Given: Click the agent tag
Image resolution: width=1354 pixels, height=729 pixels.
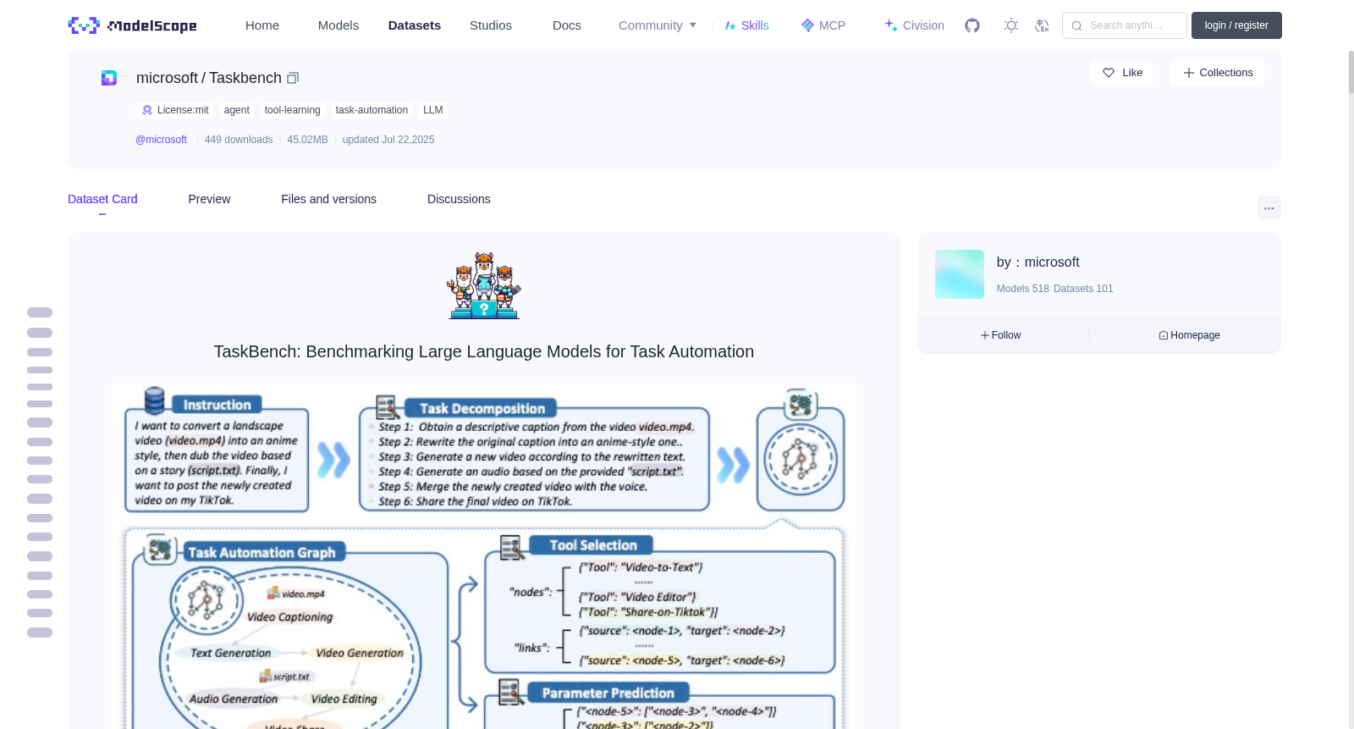Looking at the screenshot, I should pyautogui.click(x=237, y=110).
